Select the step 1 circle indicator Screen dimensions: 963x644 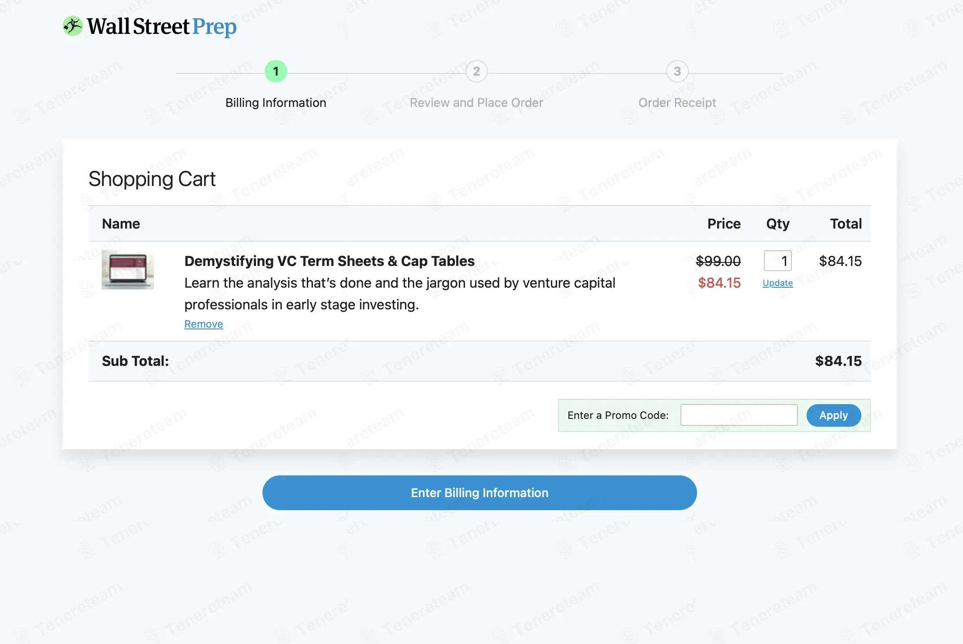tap(276, 71)
